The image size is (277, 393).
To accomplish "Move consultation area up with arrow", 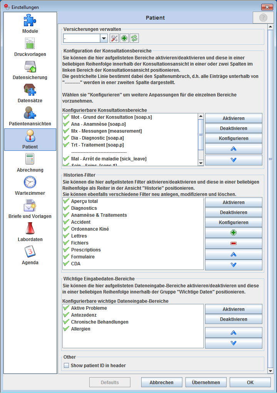I will 233,148.
